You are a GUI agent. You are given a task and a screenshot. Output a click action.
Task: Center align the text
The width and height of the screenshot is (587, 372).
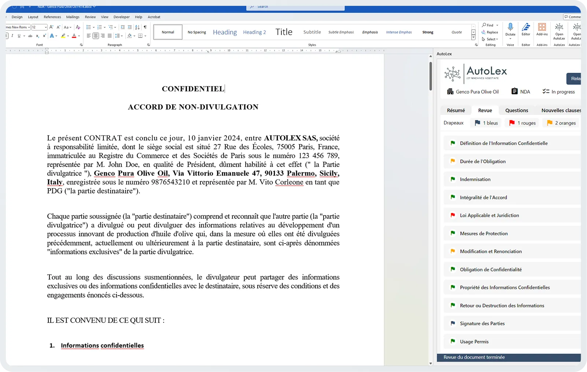pyautogui.click(x=96, y=36)
